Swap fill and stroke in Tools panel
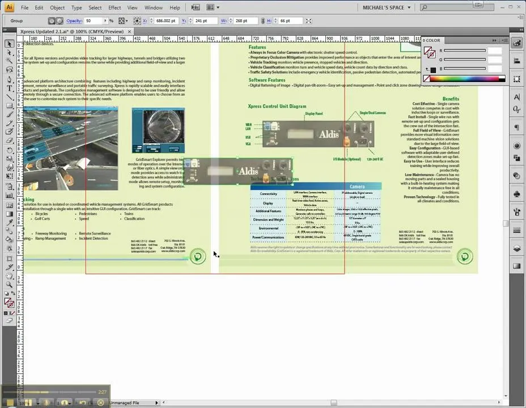Screen dimensions: 526x408 pyautogui.click(x=13, y=294)
